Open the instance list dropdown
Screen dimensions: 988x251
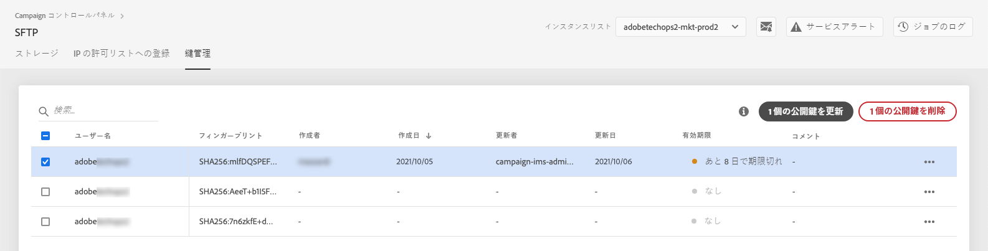coord(680,27)
